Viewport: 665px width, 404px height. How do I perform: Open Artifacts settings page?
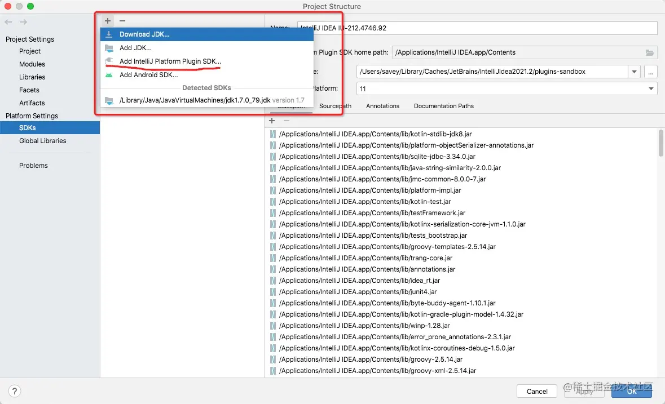tap(32, 103)
